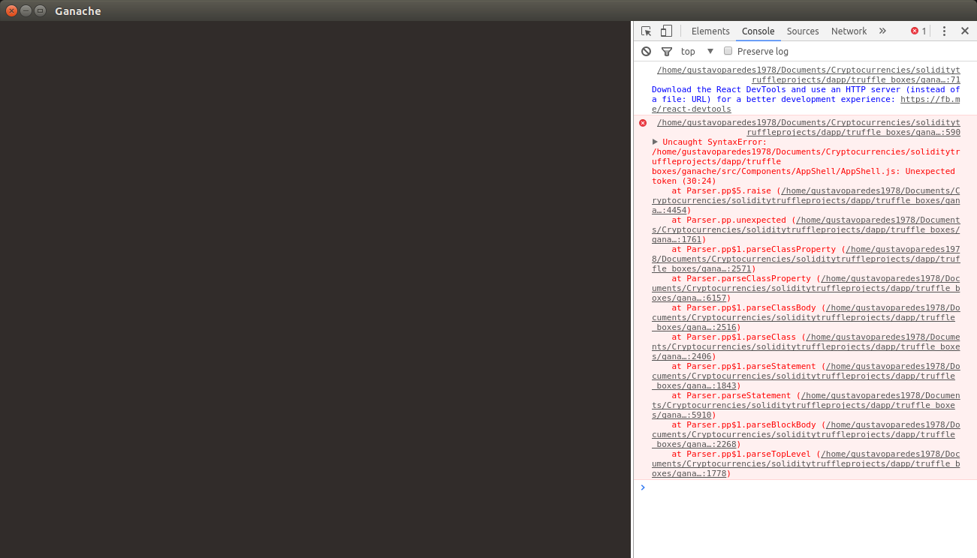Select the inspect element picker tool
Screen dimensions: 977x558
click(644, 31)
